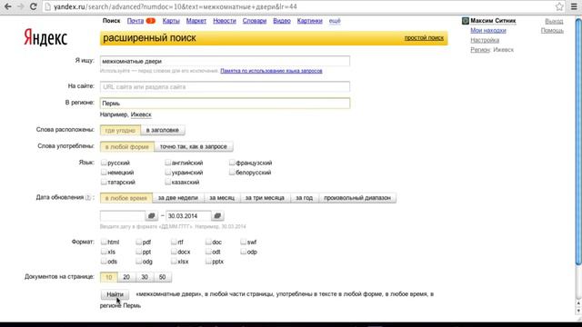Check the ods format checkbox
Viewport: 582px width, 327px height.
point(104,261)
